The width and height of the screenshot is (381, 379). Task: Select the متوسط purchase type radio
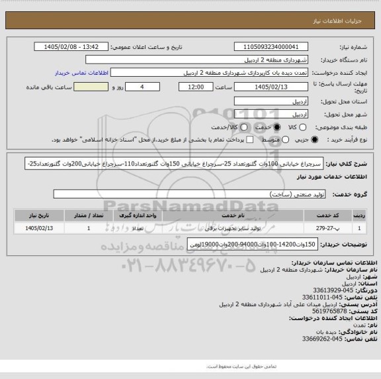[285, 140]
